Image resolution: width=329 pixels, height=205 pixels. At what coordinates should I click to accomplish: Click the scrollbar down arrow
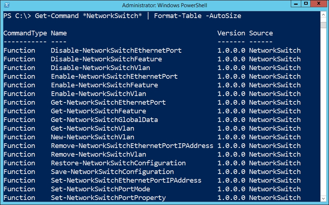click(323, 199)
